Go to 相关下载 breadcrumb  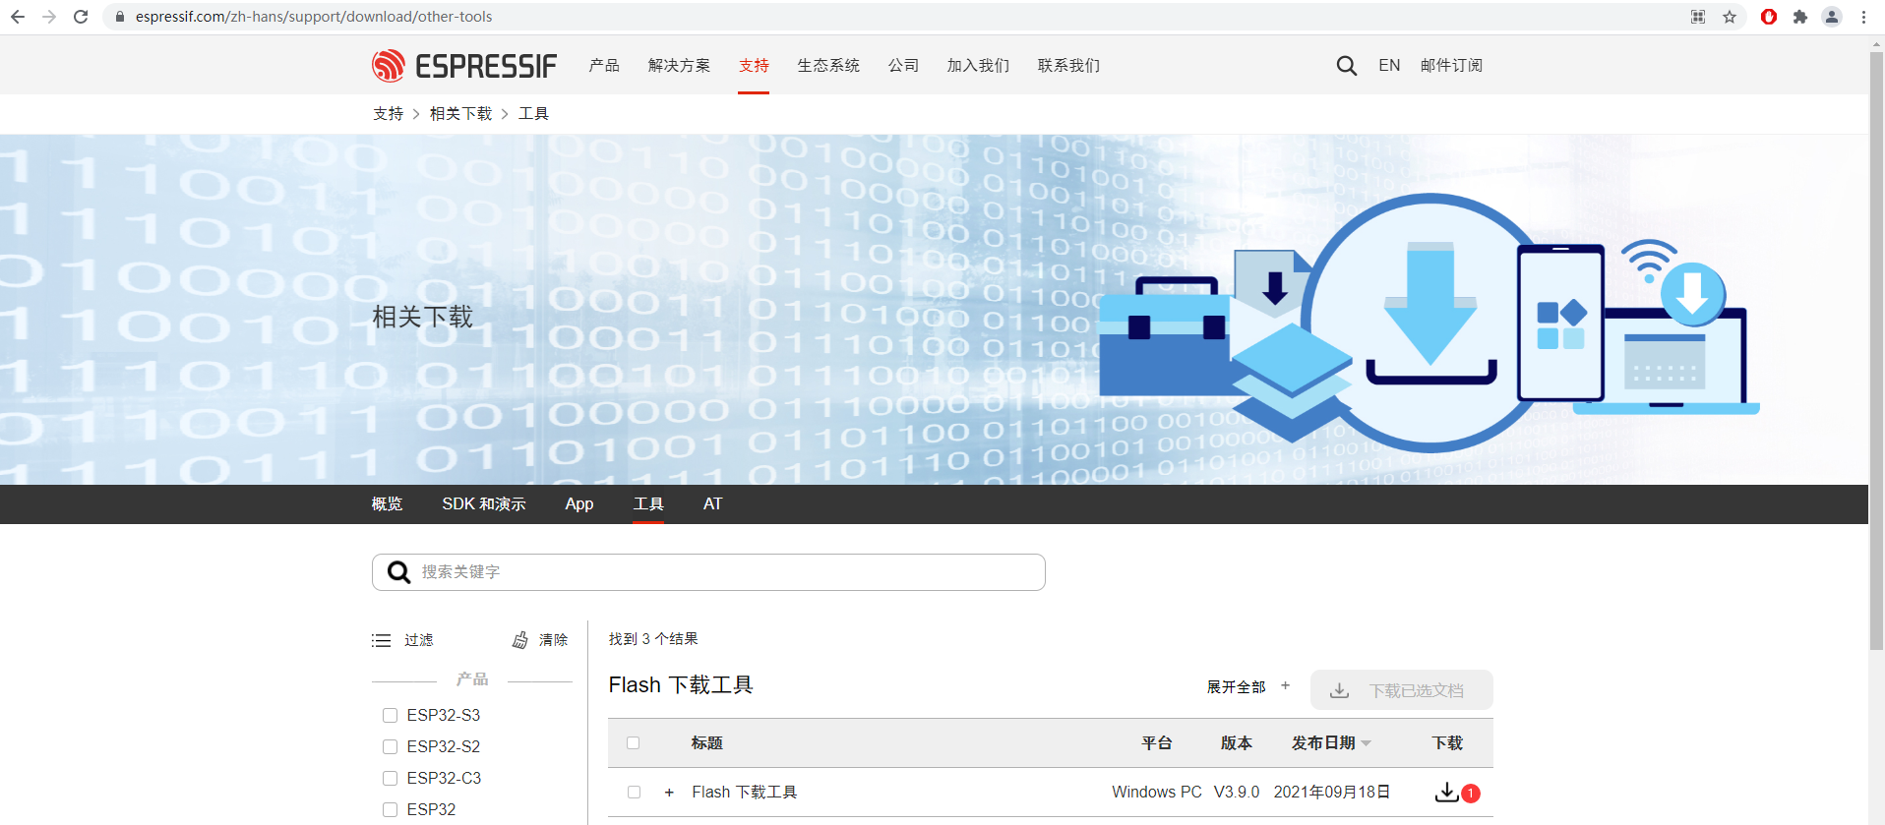tap(460, 114)
